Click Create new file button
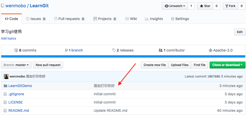This screenshot has width=246, height=115. point(155,65)
